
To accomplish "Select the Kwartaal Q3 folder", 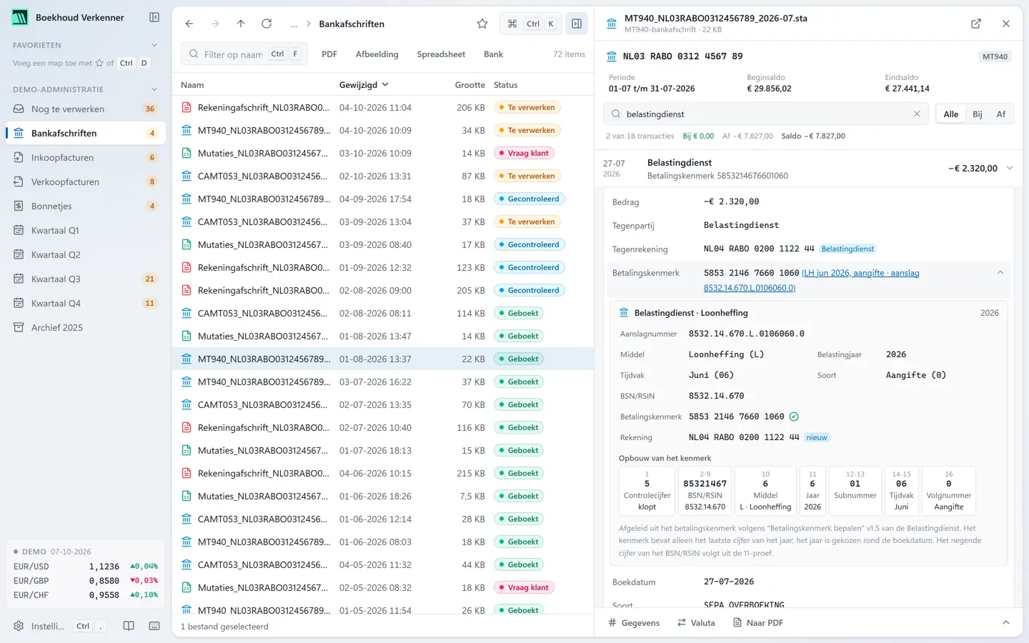I will [x=86, y=279].
